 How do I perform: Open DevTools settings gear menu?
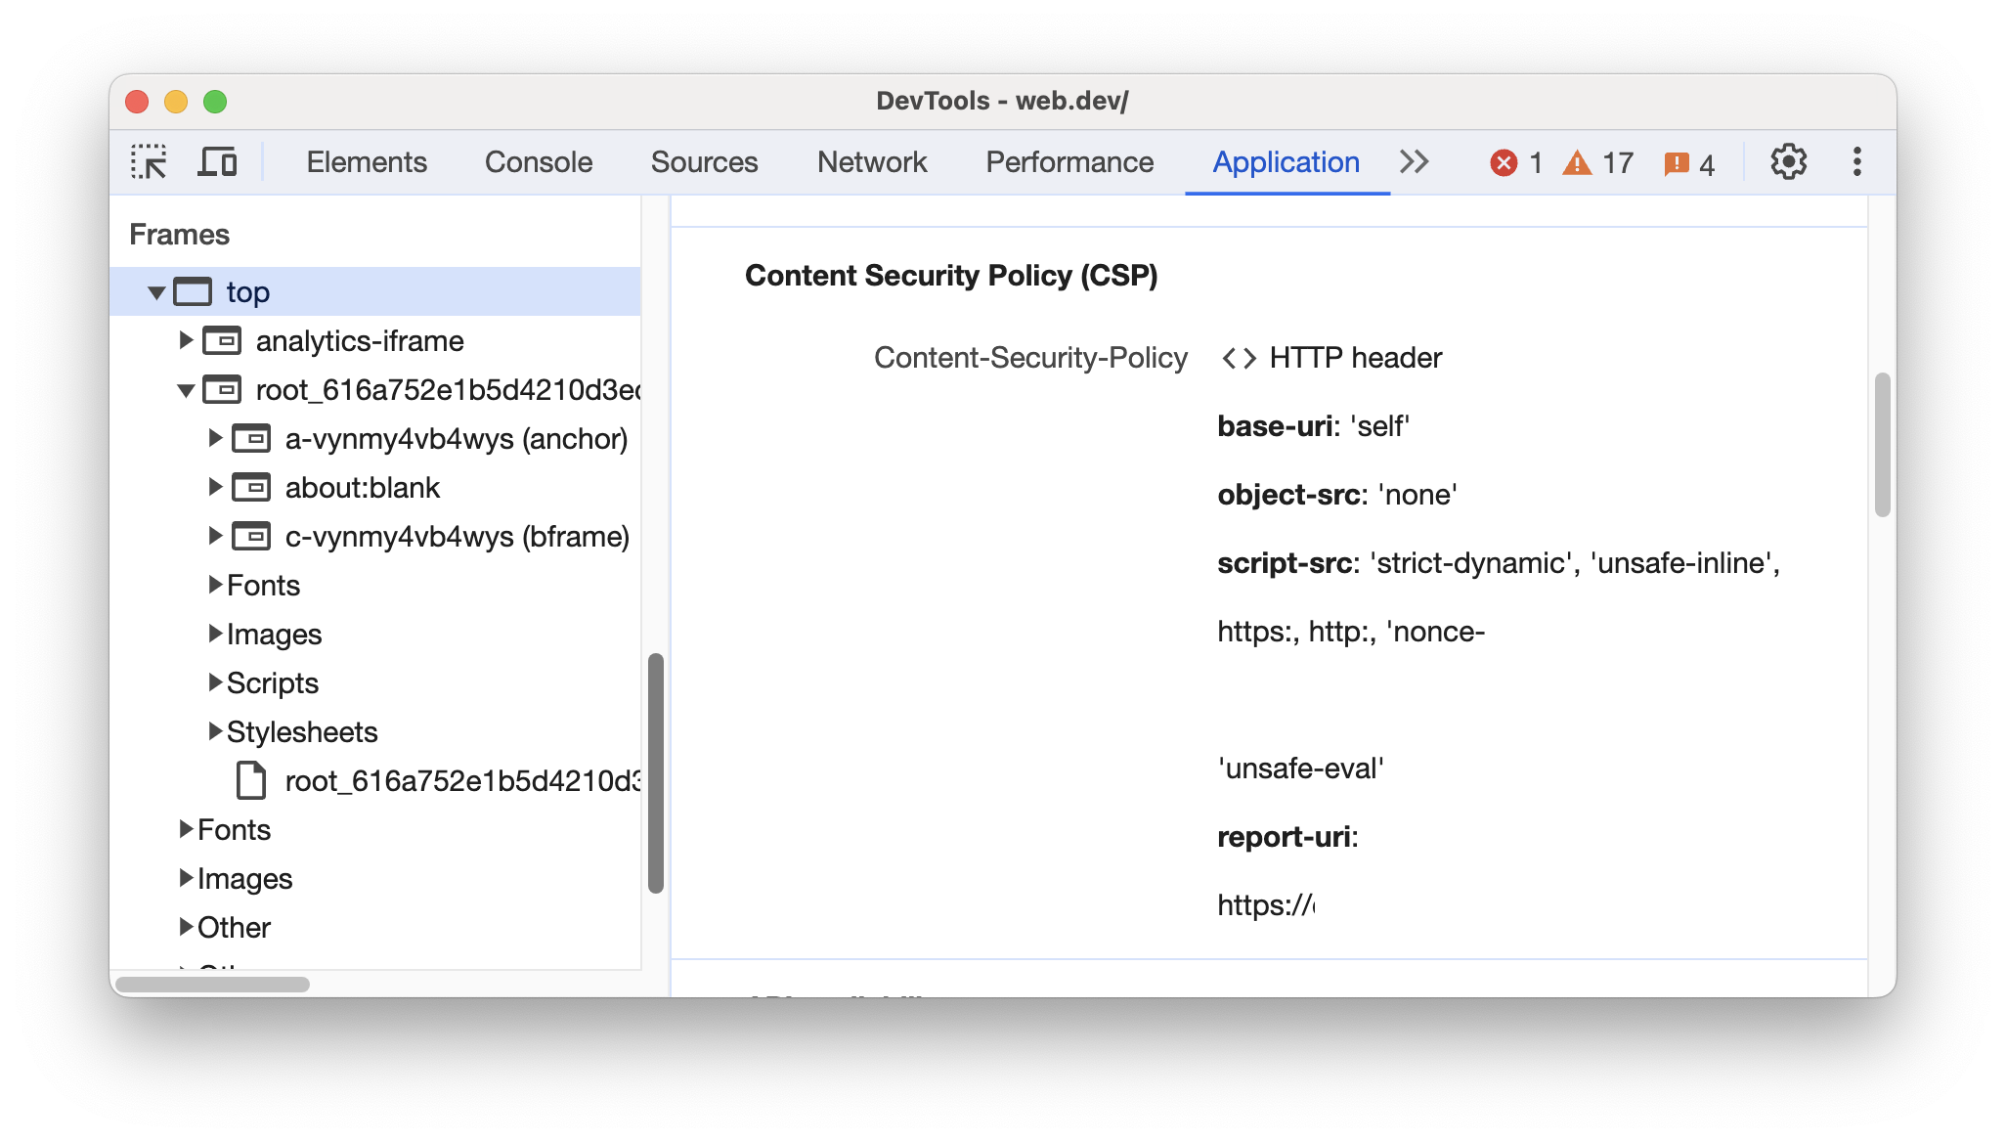click(x=1791, y=161)
